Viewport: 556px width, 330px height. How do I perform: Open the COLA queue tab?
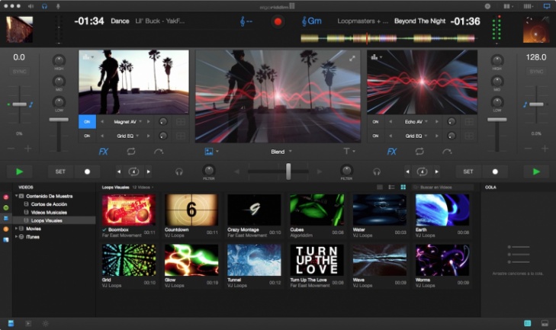490,187
